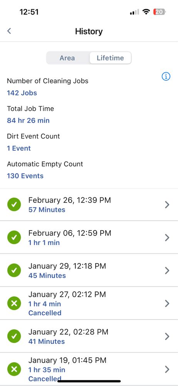Expand January 27 cancelled job chevron

(x=167, y=303)
